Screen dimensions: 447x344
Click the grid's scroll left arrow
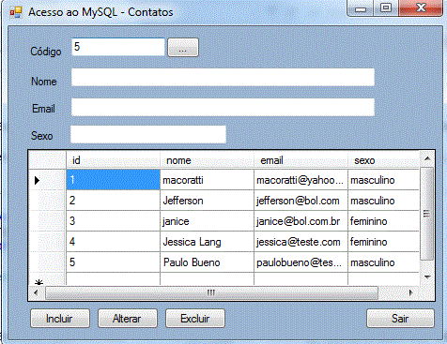click(36, 292)
